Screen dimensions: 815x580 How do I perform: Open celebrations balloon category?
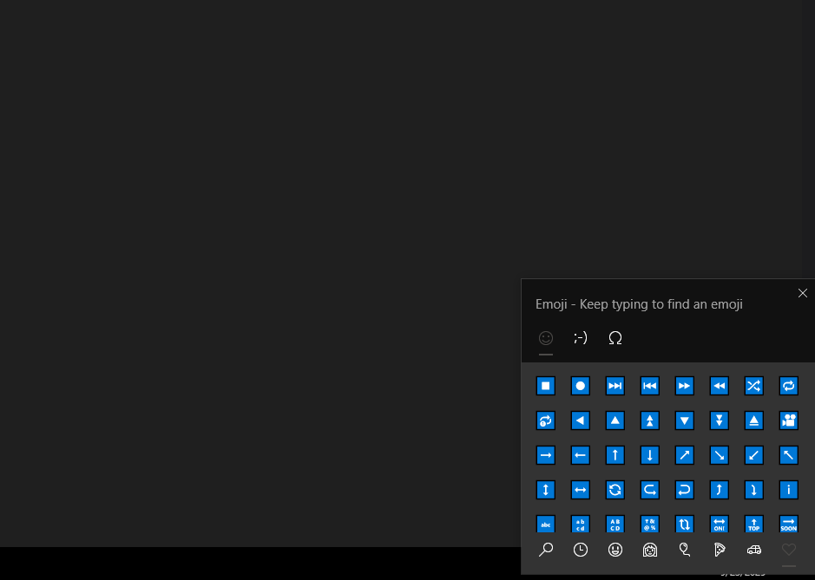(x=685, y=550)
